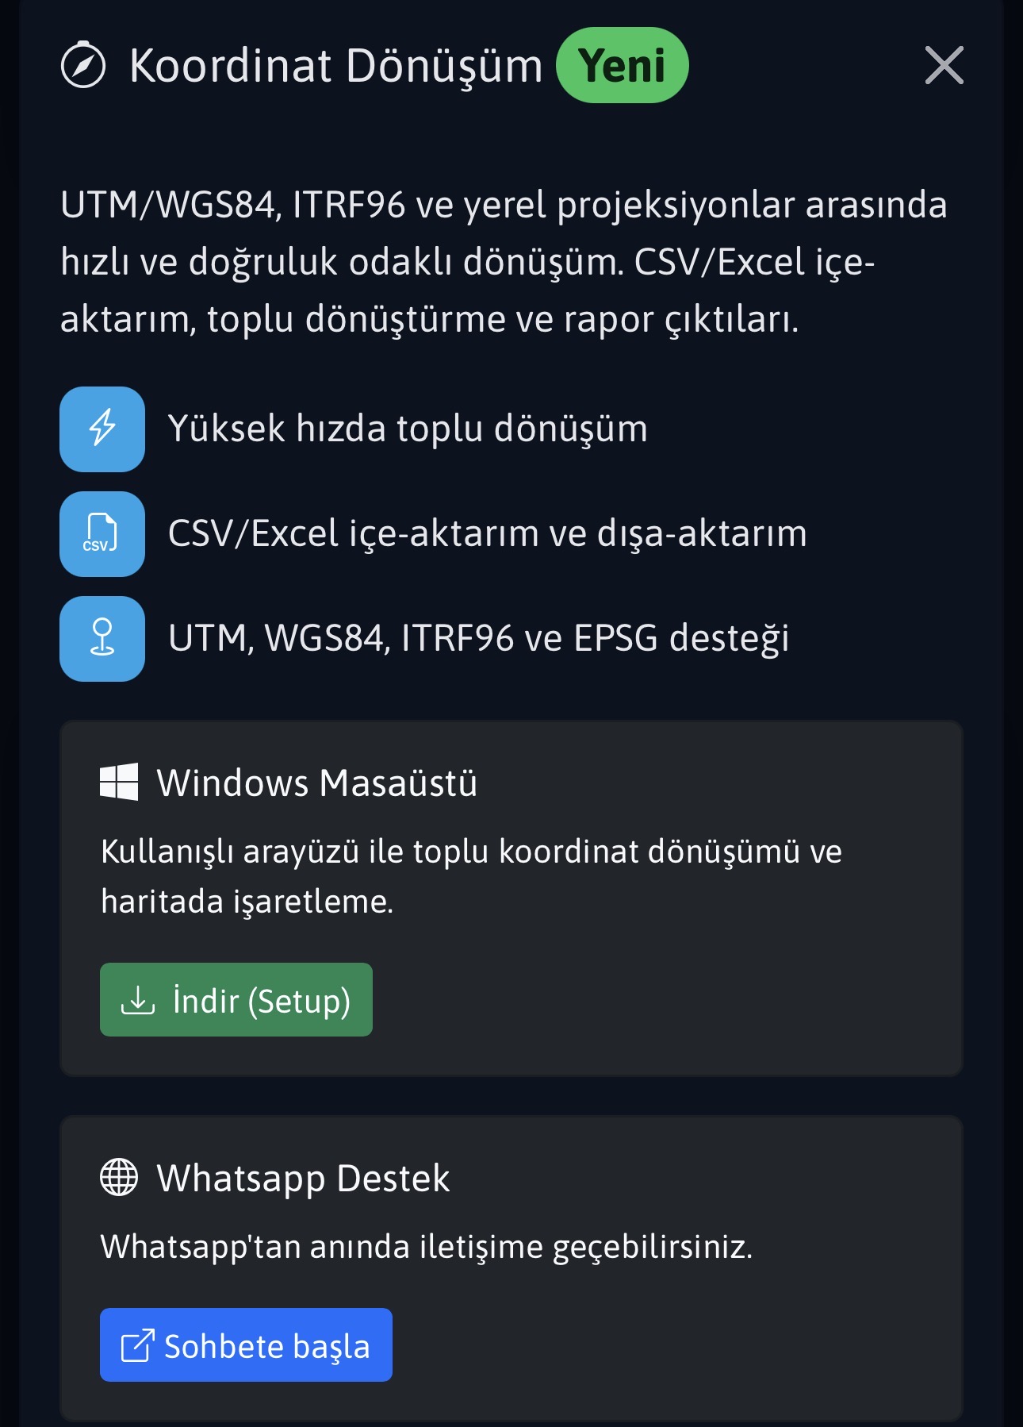Image resolution: width=1023 pixels, height=1427 pixels.
Task: Click the Whatsapp Destek heading
Action: pos(303,1179)
